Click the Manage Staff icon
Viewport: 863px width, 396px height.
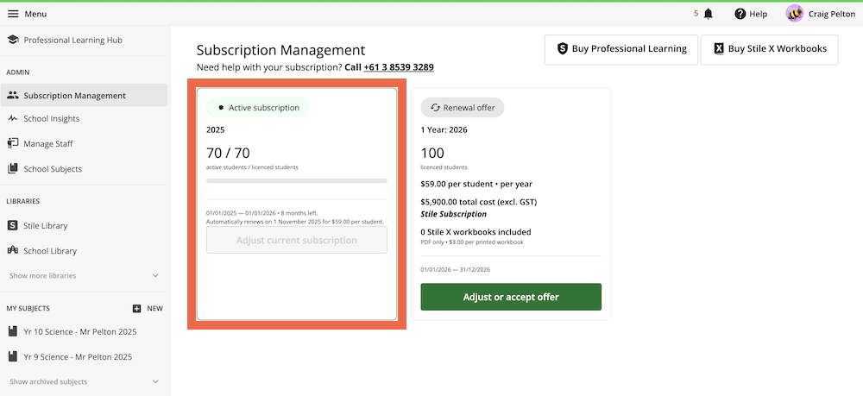tap(13, 143)
